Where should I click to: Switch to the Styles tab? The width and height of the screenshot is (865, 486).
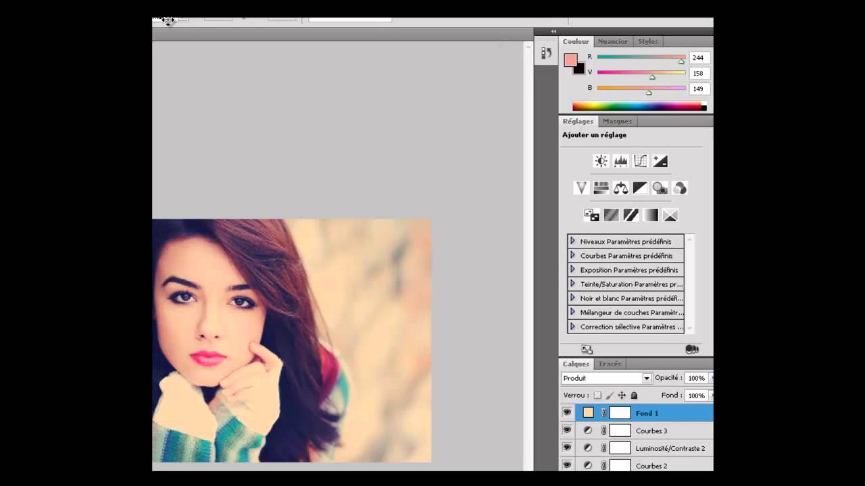coord(647,41)
